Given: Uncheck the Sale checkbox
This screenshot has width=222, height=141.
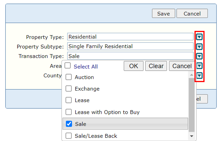Looking at the screenshot, I should tap(69, 124).
